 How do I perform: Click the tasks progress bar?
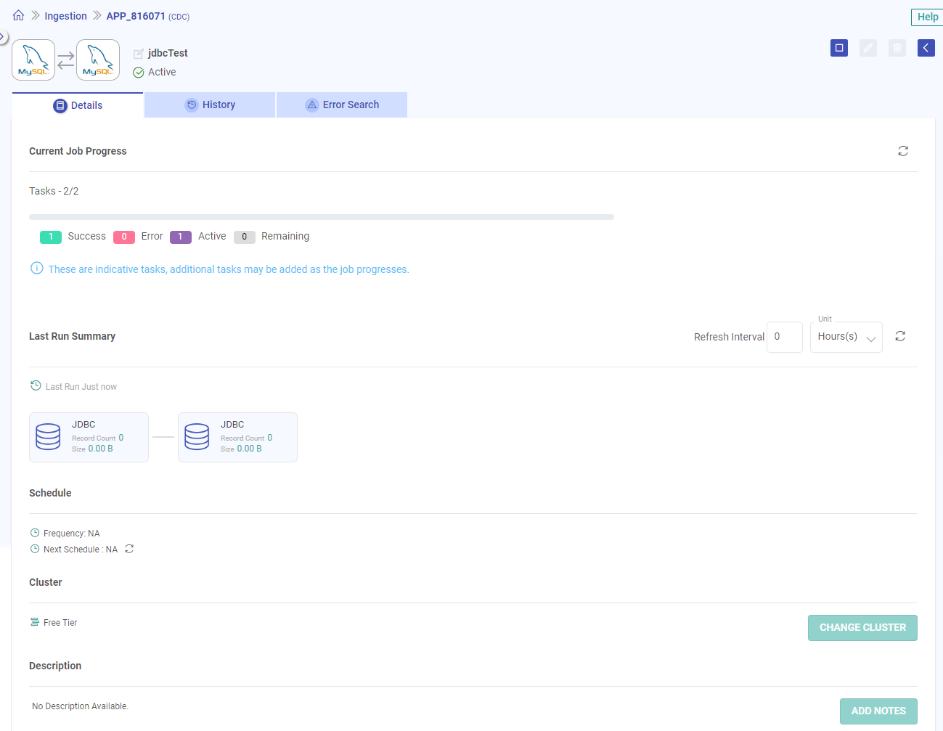pyautogui.click(x=321, y=217)
